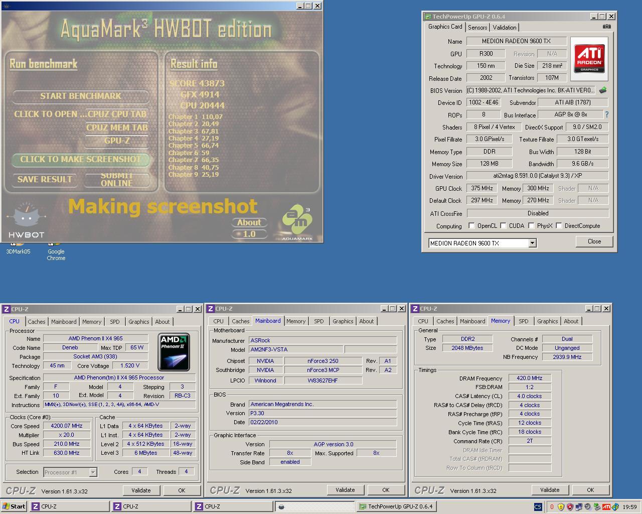Image resolution: width=642 pixels, height=514 pixels.
Task: Click motherboard model AM2NF3-VSTA
Action: [x=296, y=349]
